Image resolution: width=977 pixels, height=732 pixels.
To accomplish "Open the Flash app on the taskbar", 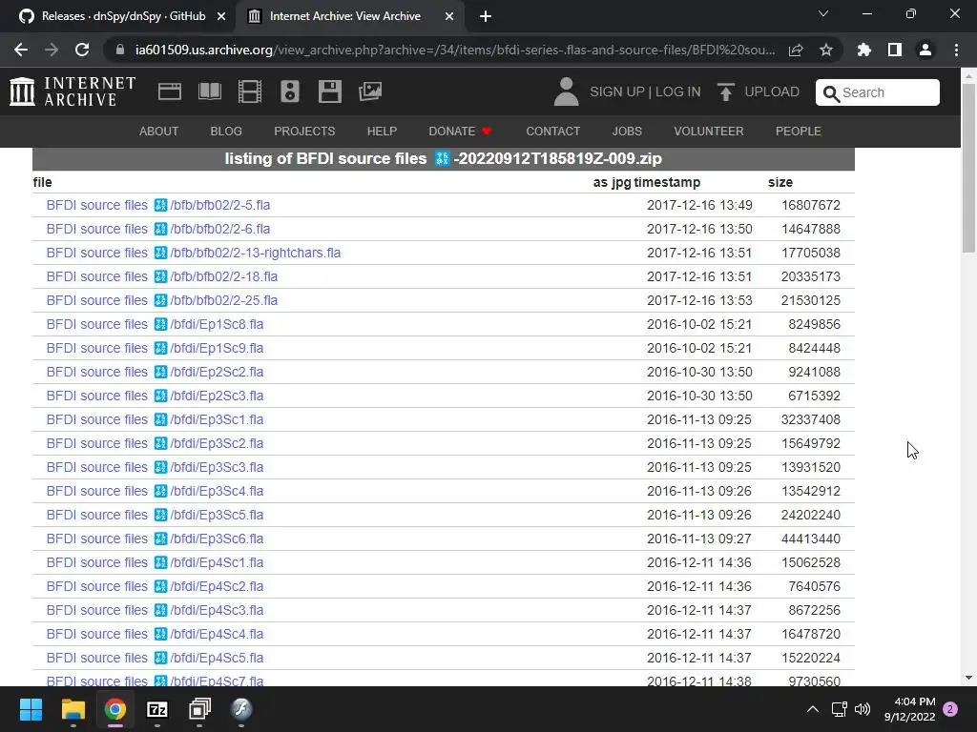I will (x=241, y=709).
